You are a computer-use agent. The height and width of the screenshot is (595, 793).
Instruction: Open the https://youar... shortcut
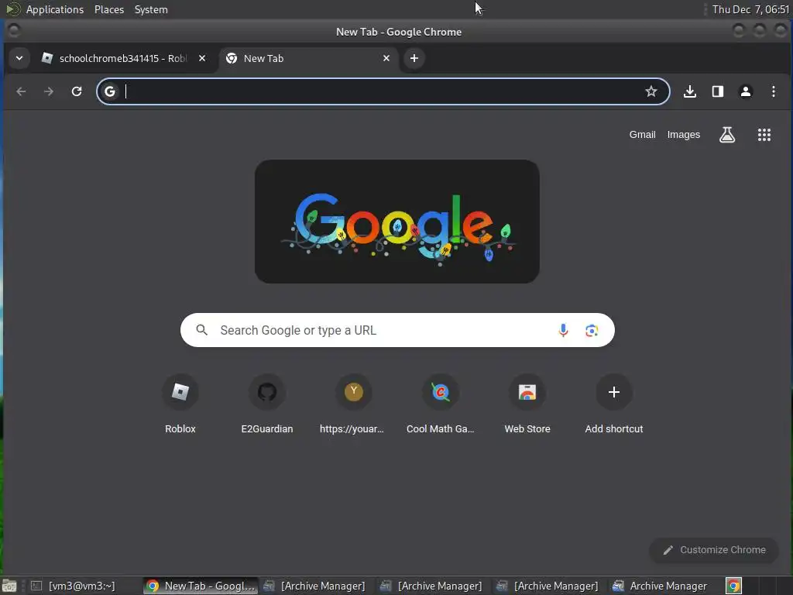click(x=353, y=404)
